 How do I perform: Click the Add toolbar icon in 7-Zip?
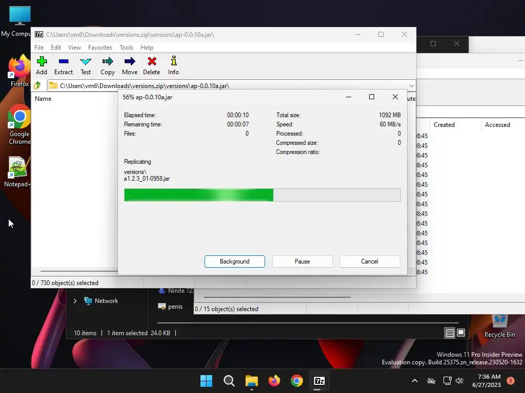pos(42,65)
